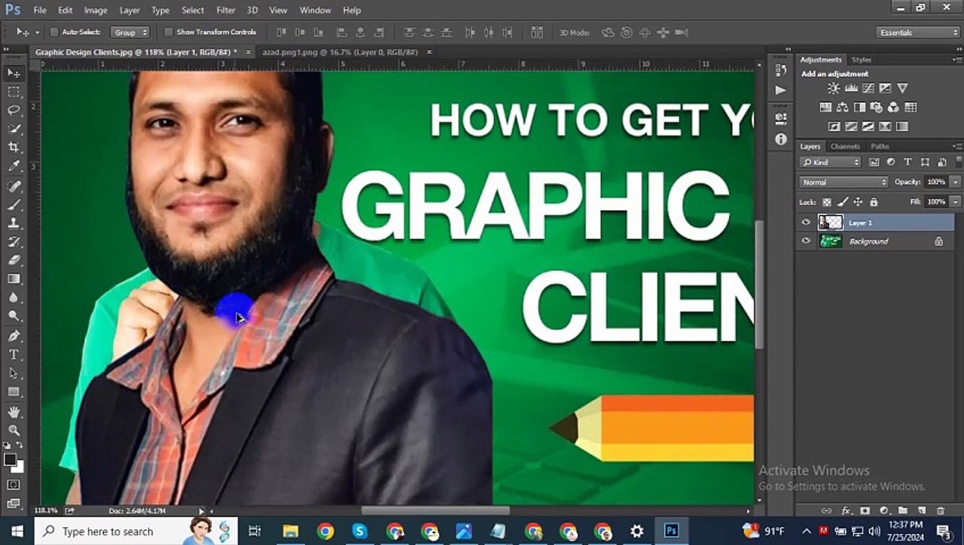Click the foreground color swatch

tap(10, 459)
